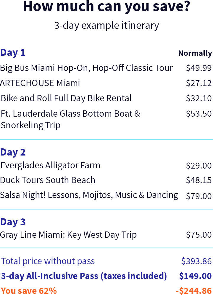Viewport: 213px width, 295px height.
Task: Click the 'How much can you save?' heading
Action: coord(106,7)
